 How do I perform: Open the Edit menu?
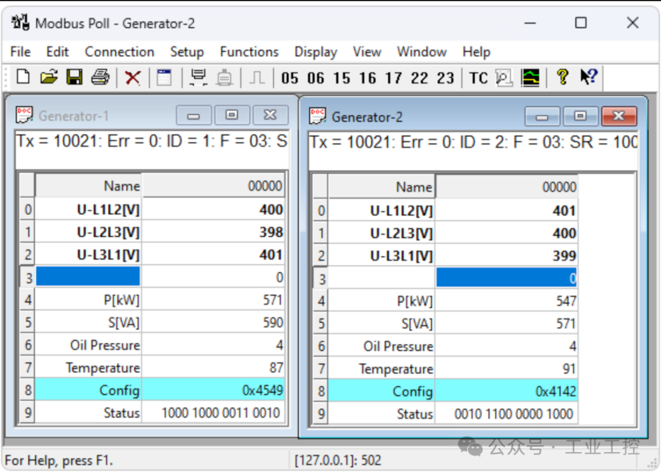click(x=58, y=51)
